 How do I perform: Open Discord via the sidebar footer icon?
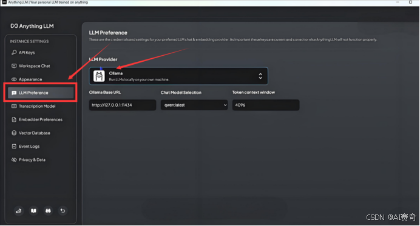(x=48, y=211)
